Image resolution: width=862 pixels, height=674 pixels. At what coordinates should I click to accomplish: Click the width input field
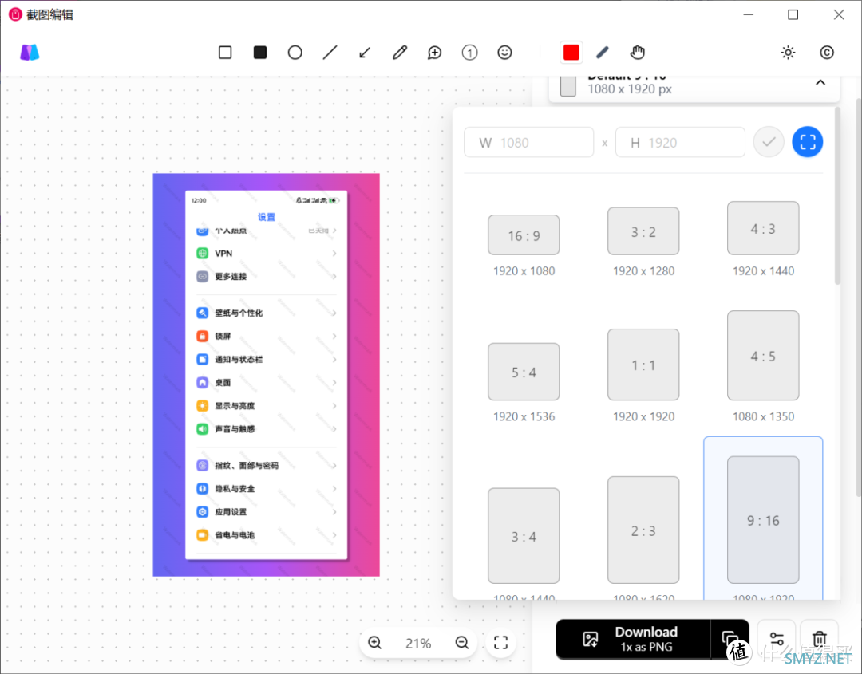click(x=529, y=143)
